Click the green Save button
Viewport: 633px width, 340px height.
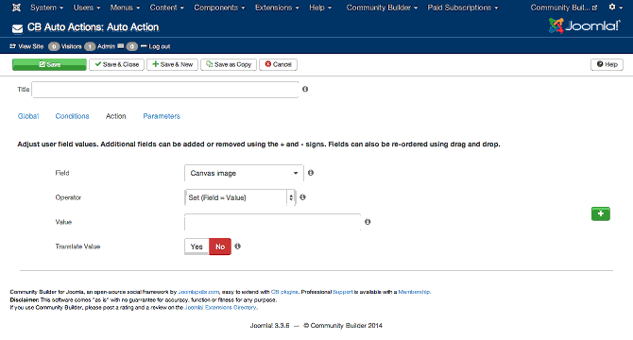49,64
